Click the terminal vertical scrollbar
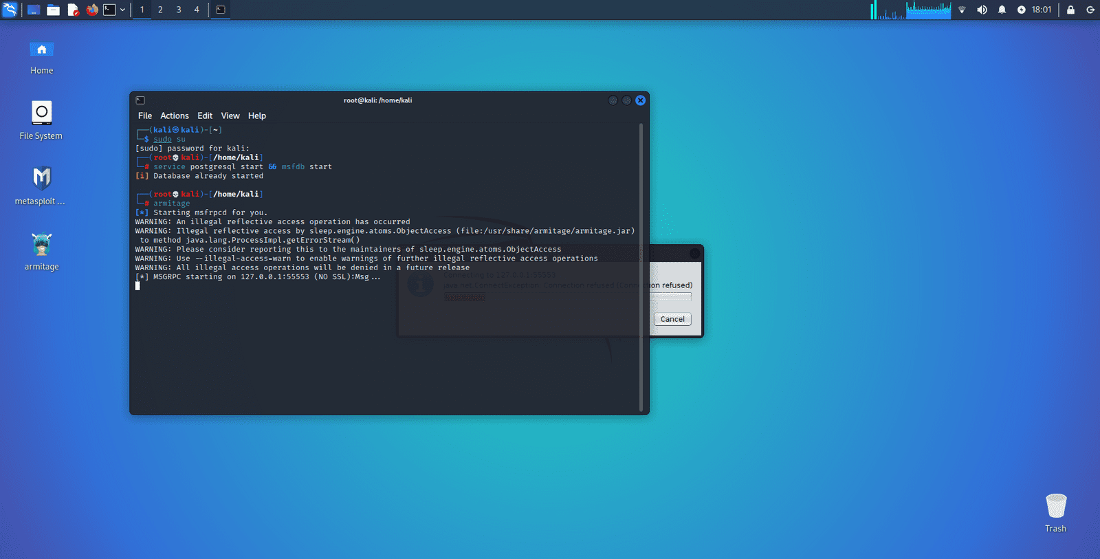The height and width of the screenshot is (559, 1100). (641, 267)
